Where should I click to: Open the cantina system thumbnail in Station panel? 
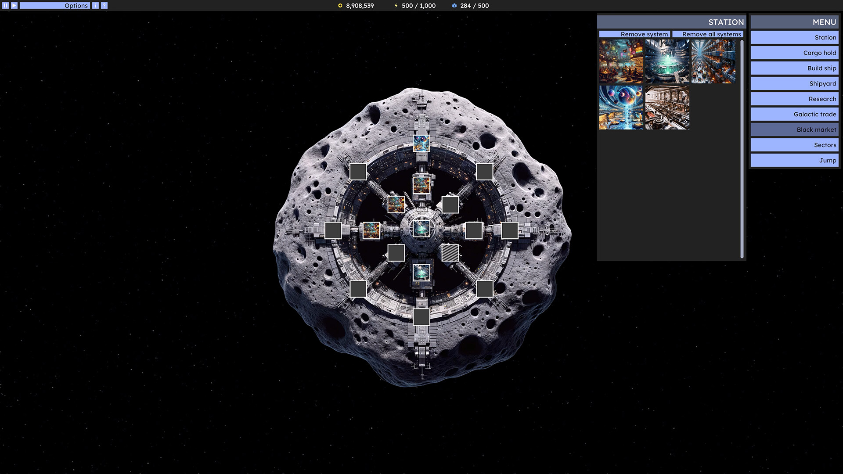(622, 62)
